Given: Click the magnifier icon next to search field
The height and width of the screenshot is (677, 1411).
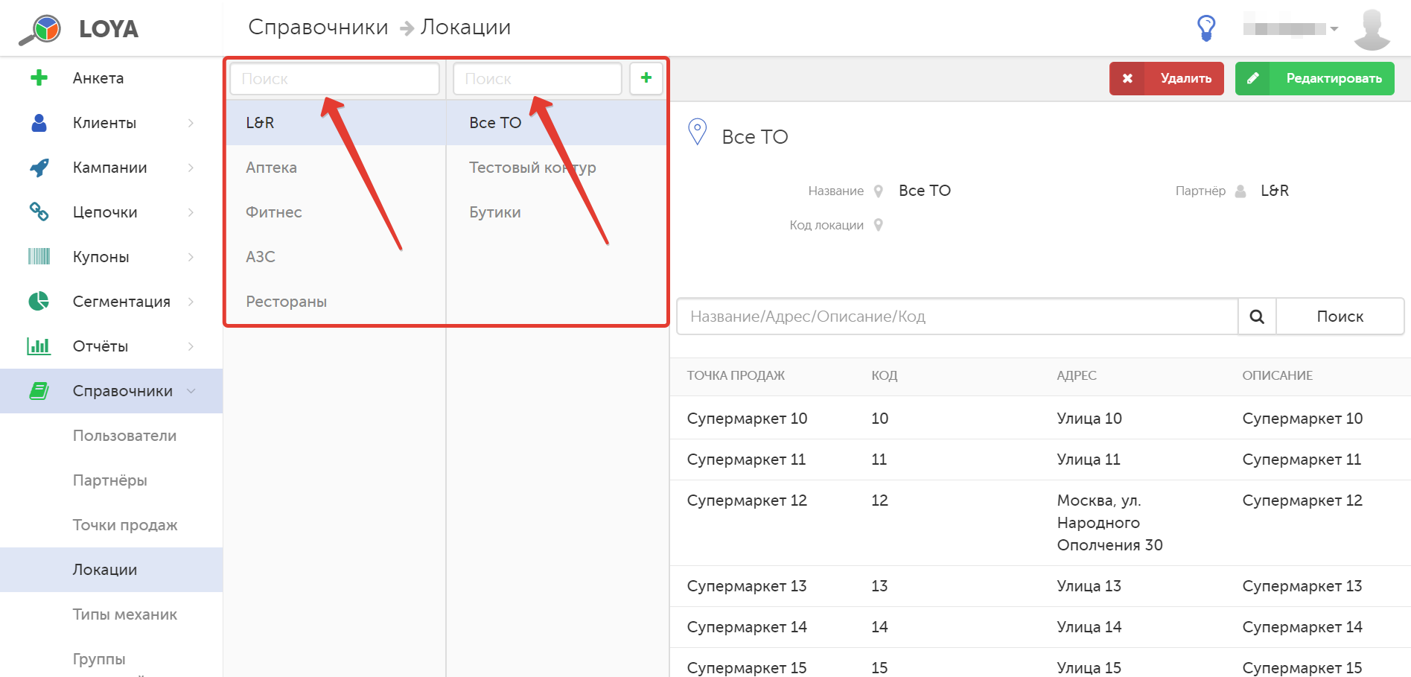Looking at the screenshot, I should (x=1257, y=317).
